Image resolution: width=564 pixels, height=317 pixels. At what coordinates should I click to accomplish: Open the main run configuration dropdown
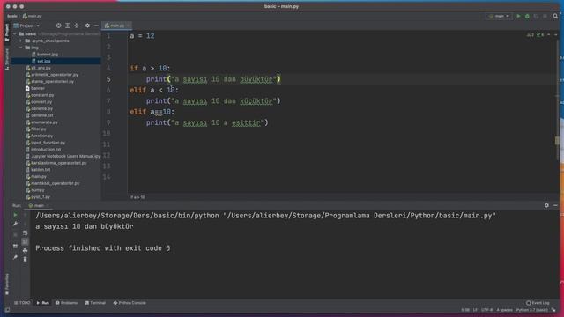(500, 16)
